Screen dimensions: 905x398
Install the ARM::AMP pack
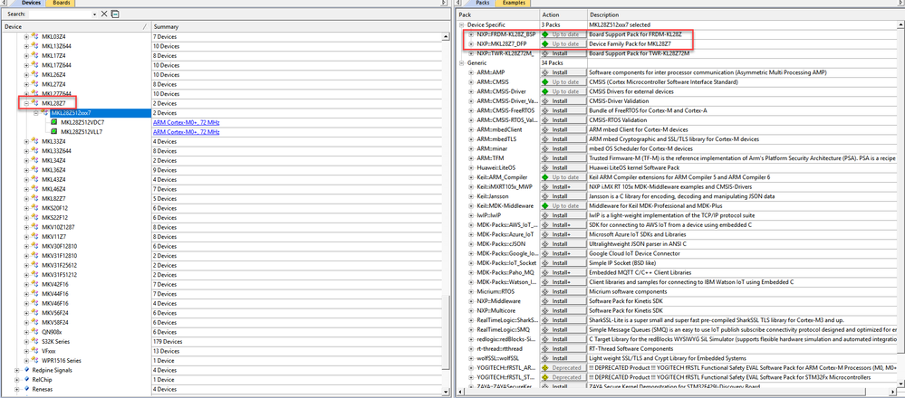563,72
